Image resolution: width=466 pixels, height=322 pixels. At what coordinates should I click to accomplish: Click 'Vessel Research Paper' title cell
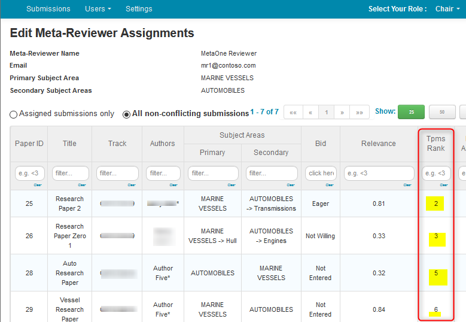[69, 308]
